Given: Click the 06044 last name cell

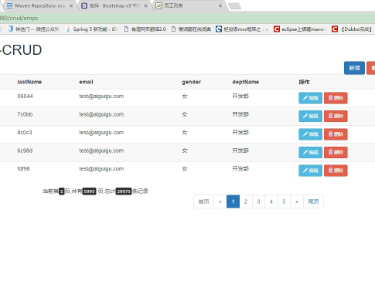Looking at the screenshot, I should coord(25,96).
